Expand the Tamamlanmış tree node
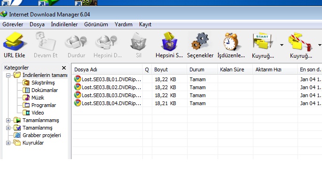The image size is (322, 169). coord(8,128)
